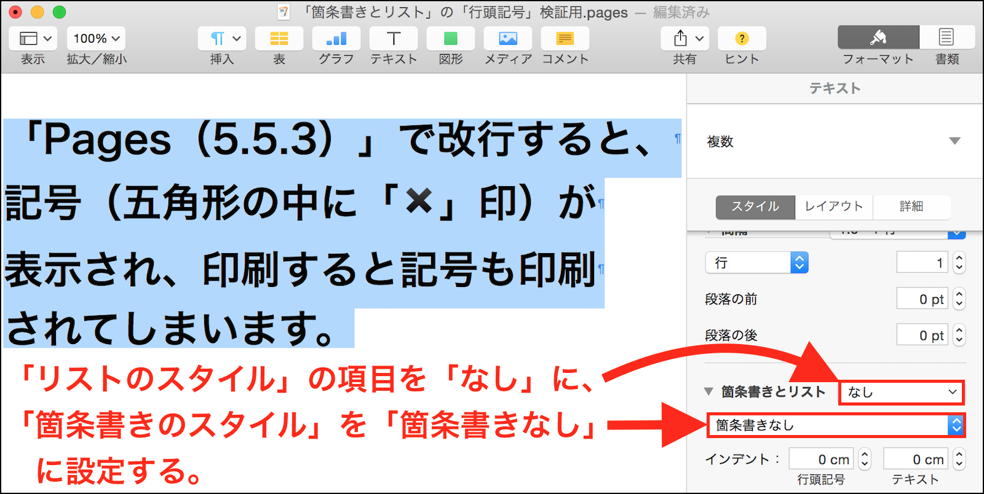The height and width of the screenshot is (494, 984).
Task: Open the 表示 view options button
Action: click(33, 39)
